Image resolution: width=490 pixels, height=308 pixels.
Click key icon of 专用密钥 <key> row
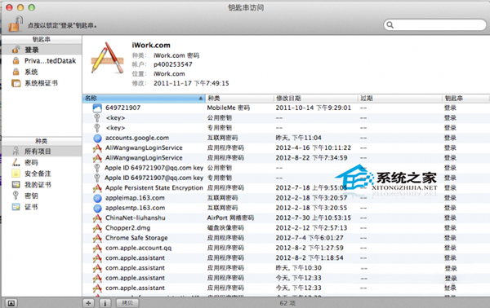pos(97,128)
